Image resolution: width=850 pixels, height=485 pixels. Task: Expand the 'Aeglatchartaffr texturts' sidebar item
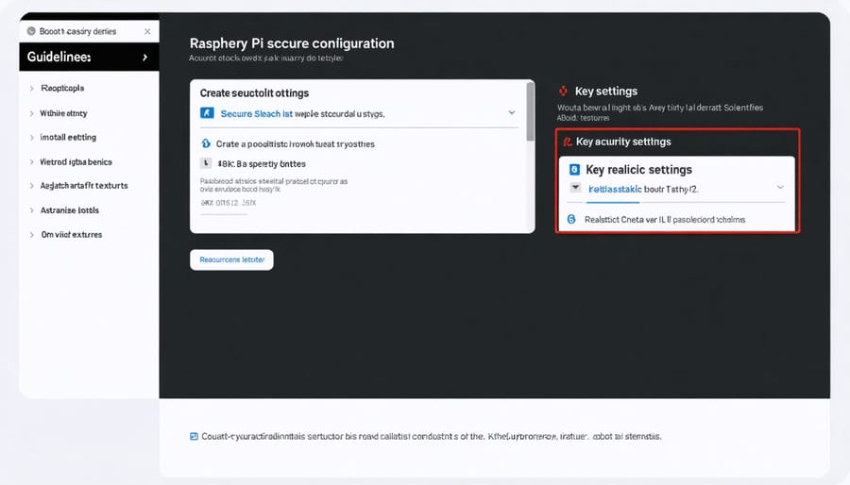coord(31,186)
